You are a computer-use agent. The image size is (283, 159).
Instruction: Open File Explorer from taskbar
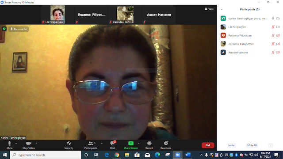[x=127, y=155]
